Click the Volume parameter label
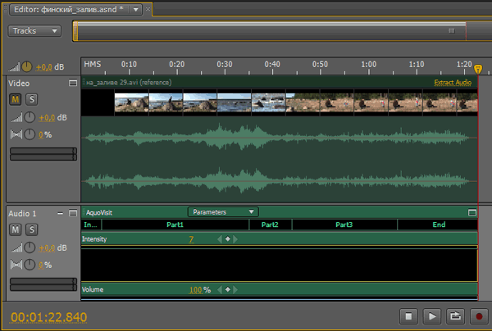The image size is (492, 331). coord(93,290)
